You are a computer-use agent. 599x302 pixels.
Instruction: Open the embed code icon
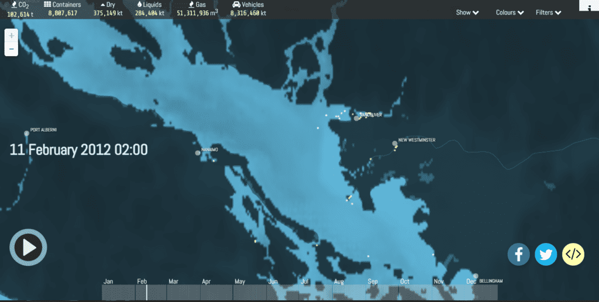(x=573, y=254)
